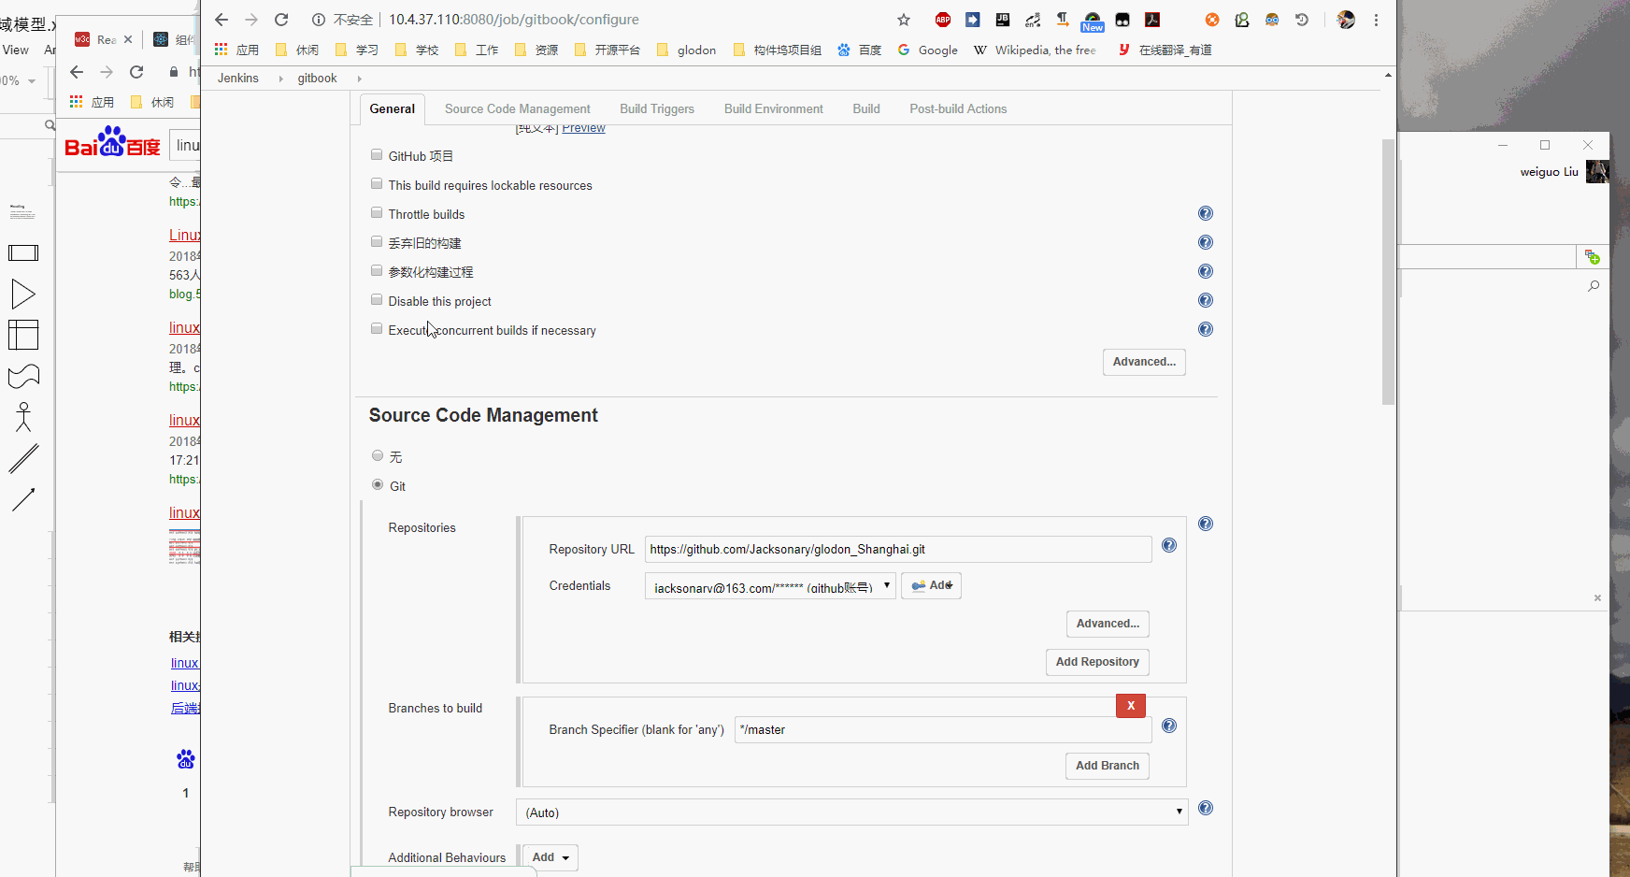Click the credentials Add button
Screen dimensions: 1630x877
931,585
